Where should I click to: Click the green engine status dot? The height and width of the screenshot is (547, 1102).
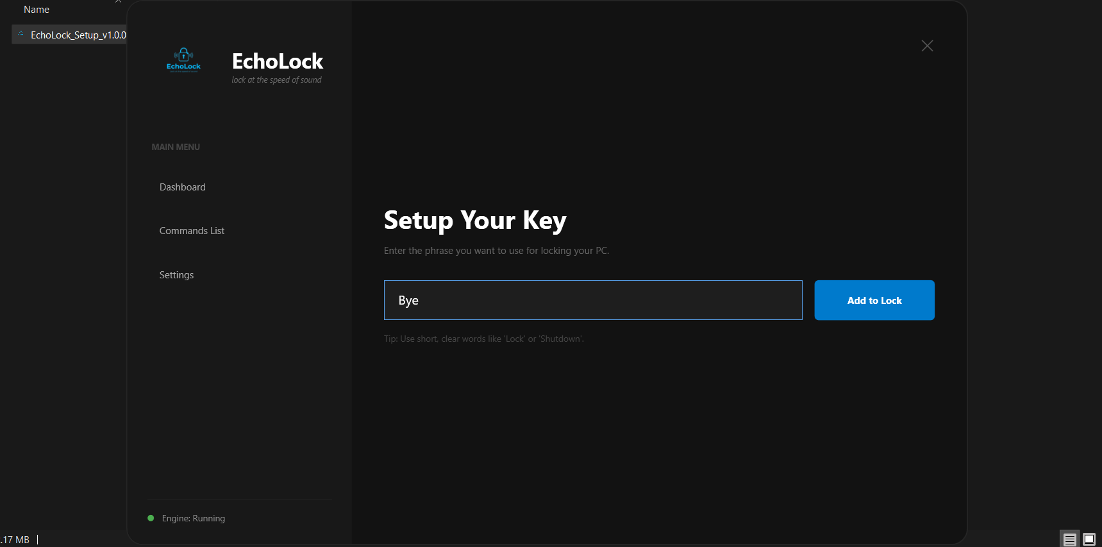(151, 518)
